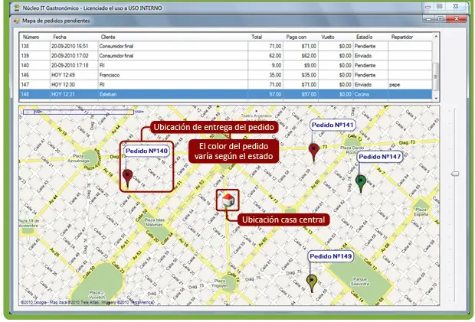
Task: Click the date 20-09-2010 16:51
Action: point(70,46)
